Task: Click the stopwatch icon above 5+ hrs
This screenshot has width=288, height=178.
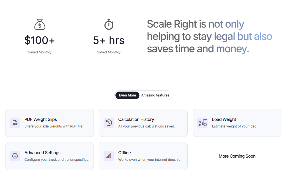Action: (108, 24)
